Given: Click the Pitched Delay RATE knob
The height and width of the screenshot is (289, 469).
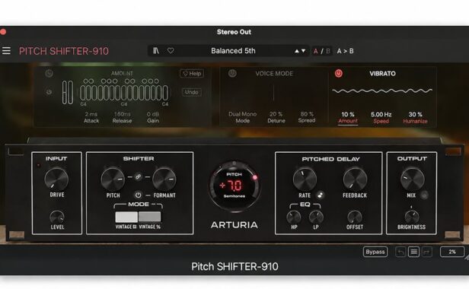Looking at the screenshot, I should point(305,179).
